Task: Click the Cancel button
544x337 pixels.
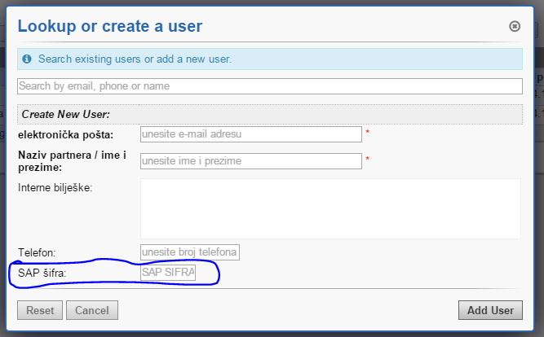Action: tap(92, 310)
